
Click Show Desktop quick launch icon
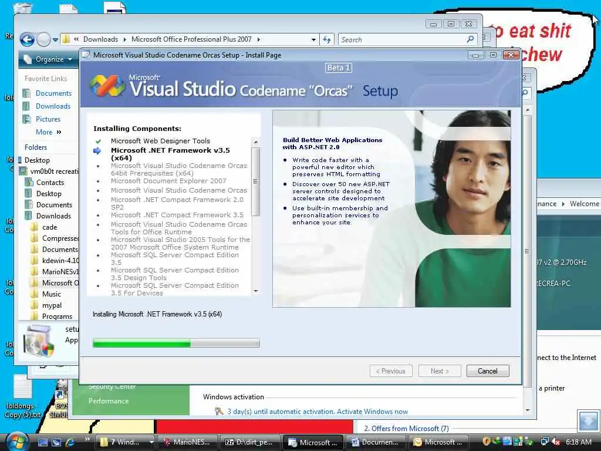[x=43, y=442]
